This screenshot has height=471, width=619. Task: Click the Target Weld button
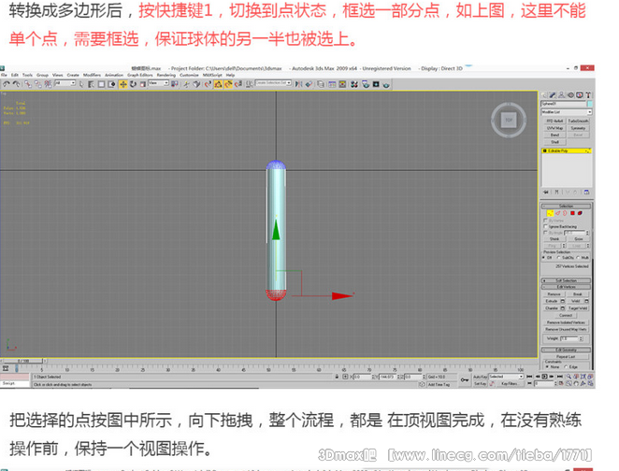point(578,308)
